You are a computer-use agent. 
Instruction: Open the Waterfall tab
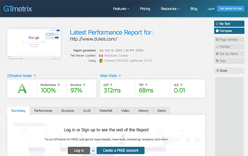pos(106,111)
